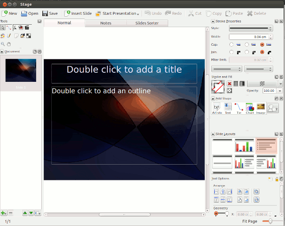The height and width of the screenshot is (226, 285).
Task: Select the pan hand tool
Action: [x=8, y=44]
